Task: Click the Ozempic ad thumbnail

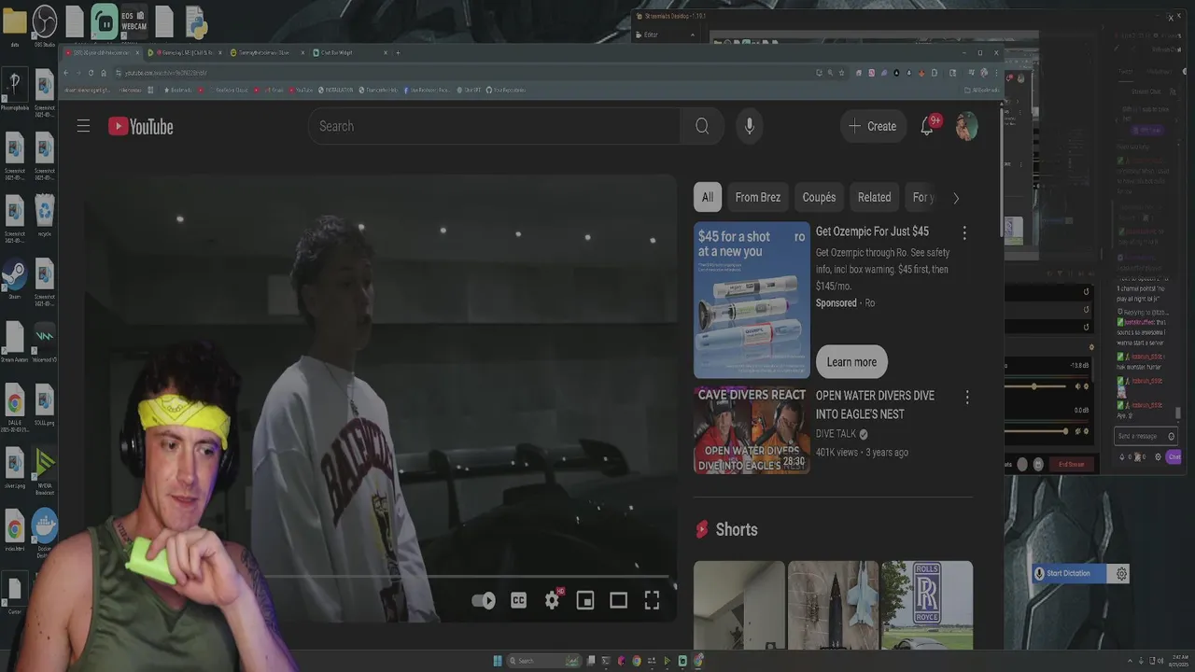Action: coord(752,300)
